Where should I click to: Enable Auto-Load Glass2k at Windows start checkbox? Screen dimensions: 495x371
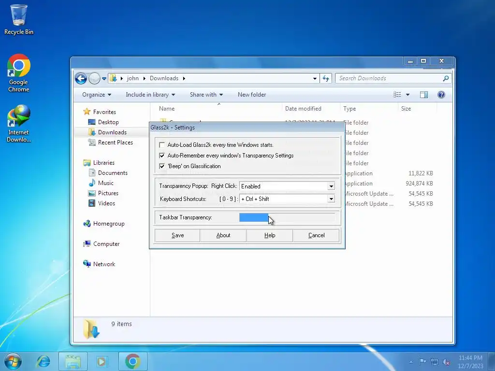point(162,145)
